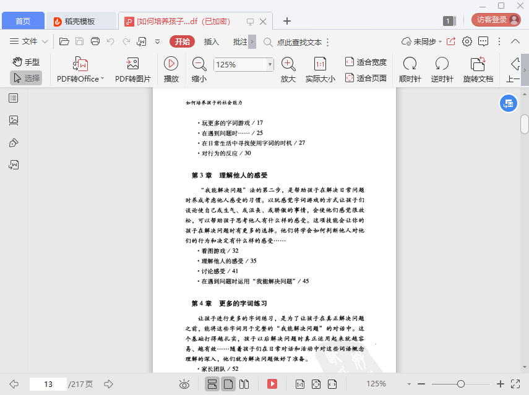Increase zoom with plus button
The height and width of the screenshot is (395, 529).
(501, 384)
